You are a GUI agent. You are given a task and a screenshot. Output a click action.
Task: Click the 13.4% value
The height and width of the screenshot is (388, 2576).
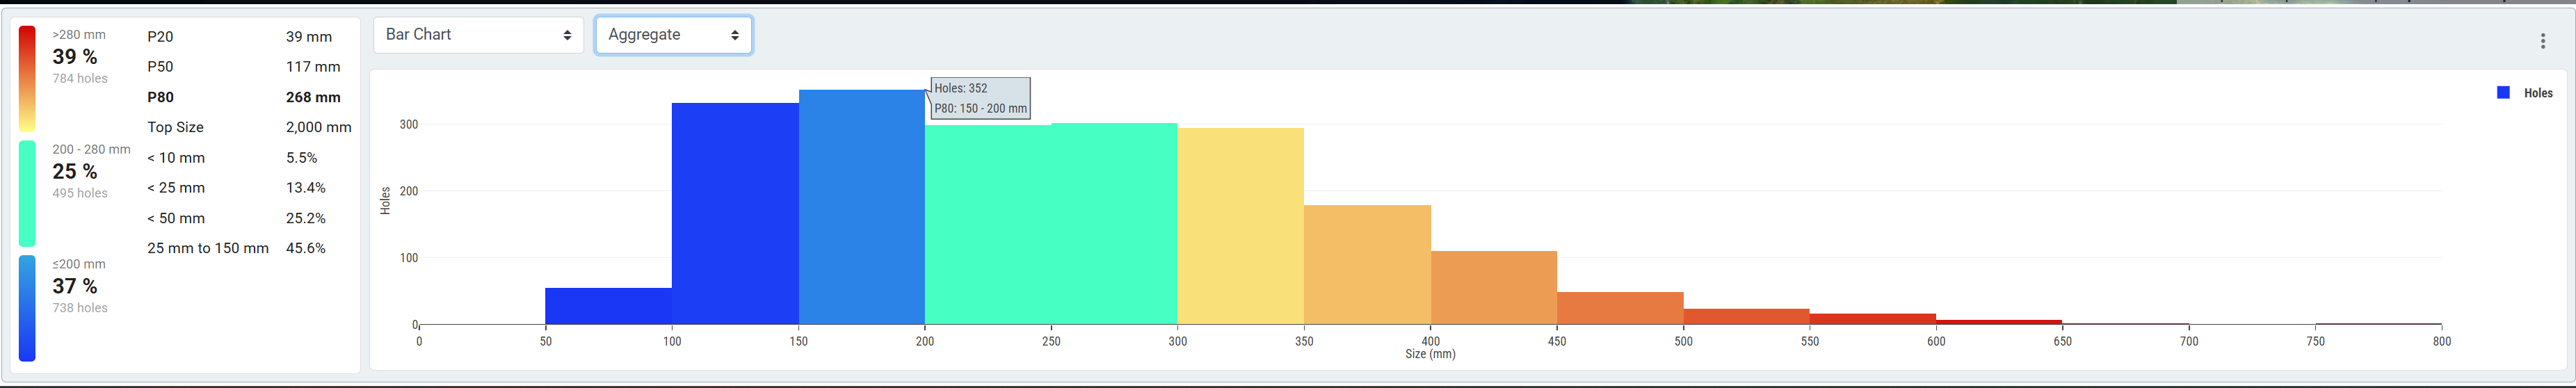pyautogui.click(x=306, y=188)
